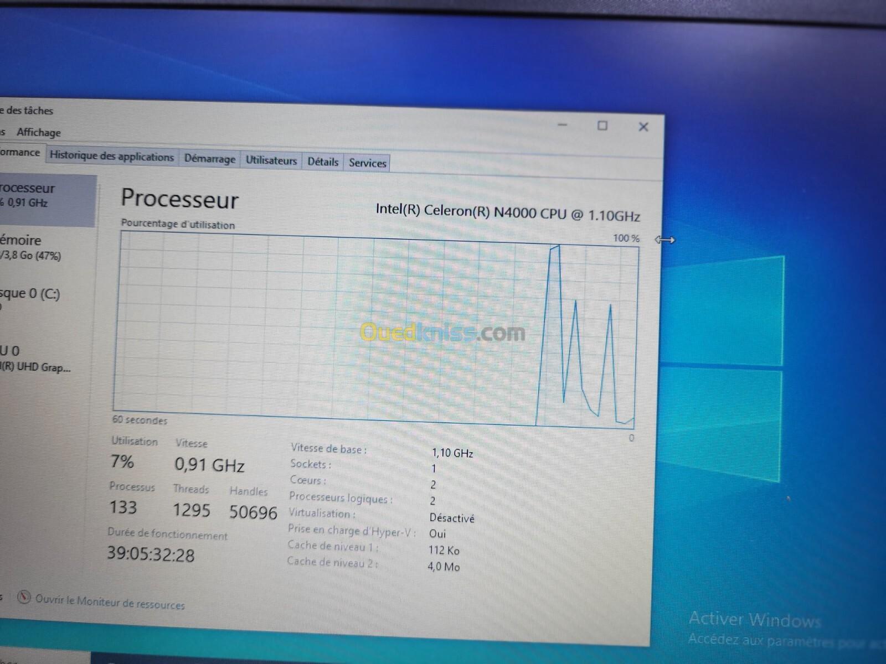Image resolution: width=886 pixels, height=664 pixels.
Task: Click the Intel Celeron N4000 processor name
Action: click(x=507, y=212)
